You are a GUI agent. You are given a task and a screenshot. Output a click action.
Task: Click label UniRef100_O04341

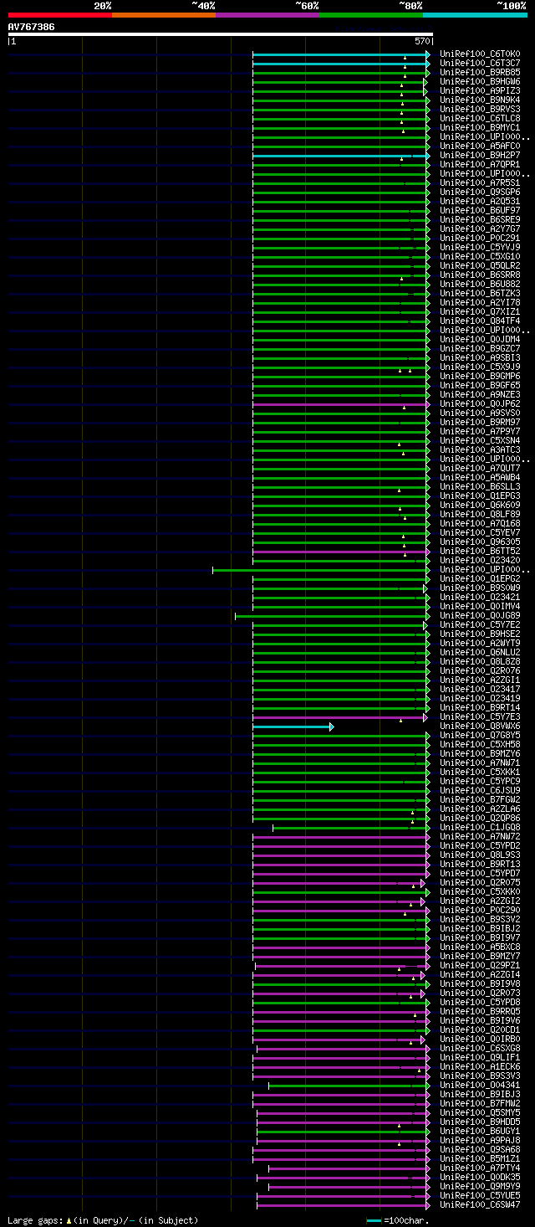point(480,1086)
